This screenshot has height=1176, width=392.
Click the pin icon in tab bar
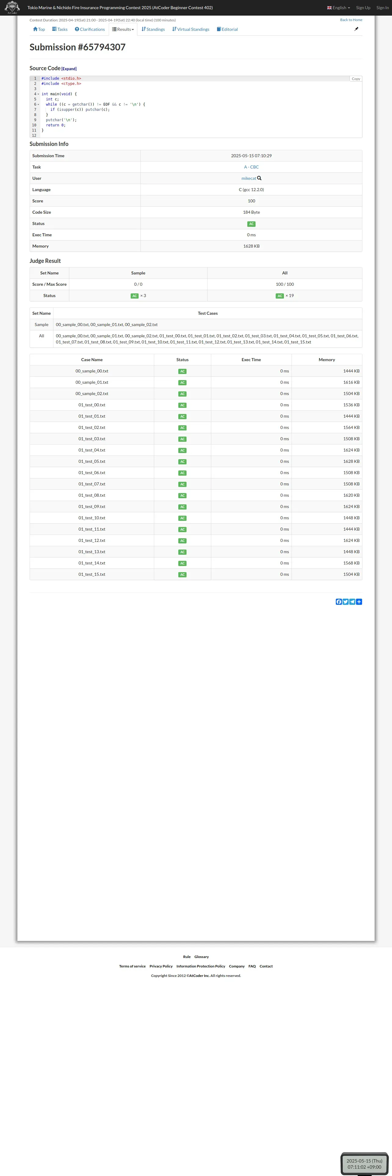pos(356,29)
